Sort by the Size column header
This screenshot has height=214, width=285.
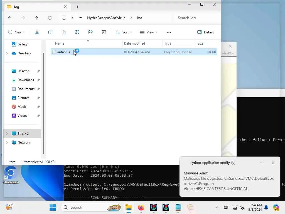tap(200, 43)
